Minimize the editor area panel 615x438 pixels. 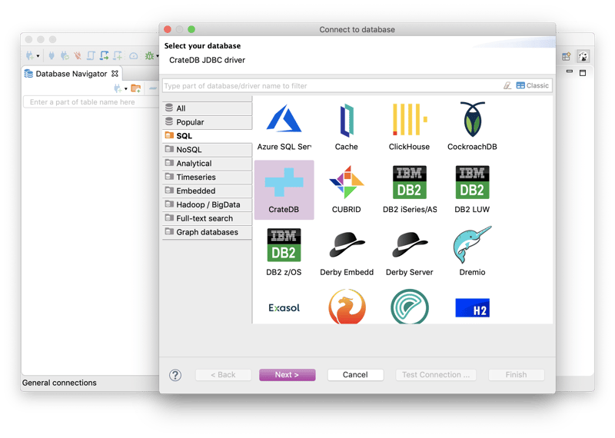point(570,71)
